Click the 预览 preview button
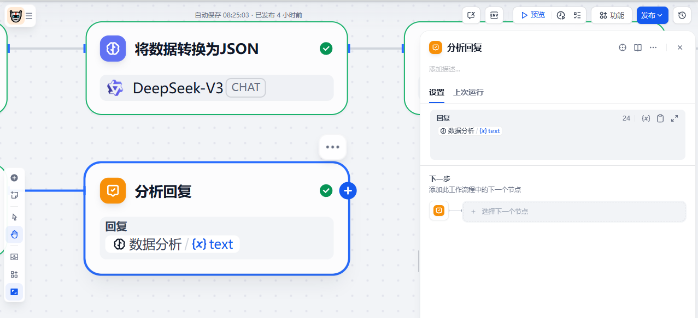 pyautogui.click(x=532, y=15)
